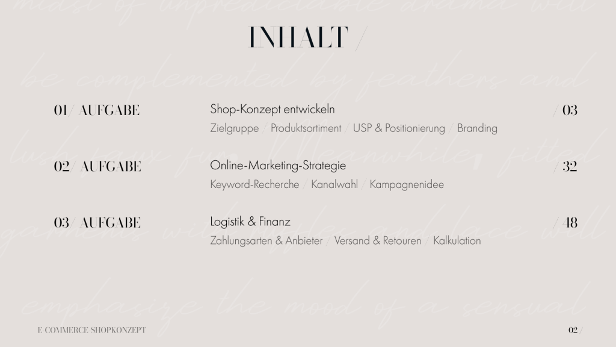
Task: Click Zahlungsarten & Anbieter subtopic
Action: (x=266, y=241)
